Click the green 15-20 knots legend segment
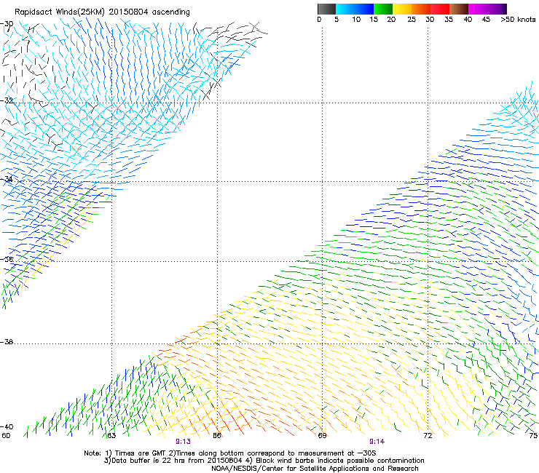539x473 pixels. tap(383, 9)
